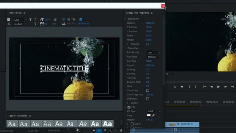
Task: Add marker in Program monitor
Action: [182, 87]
